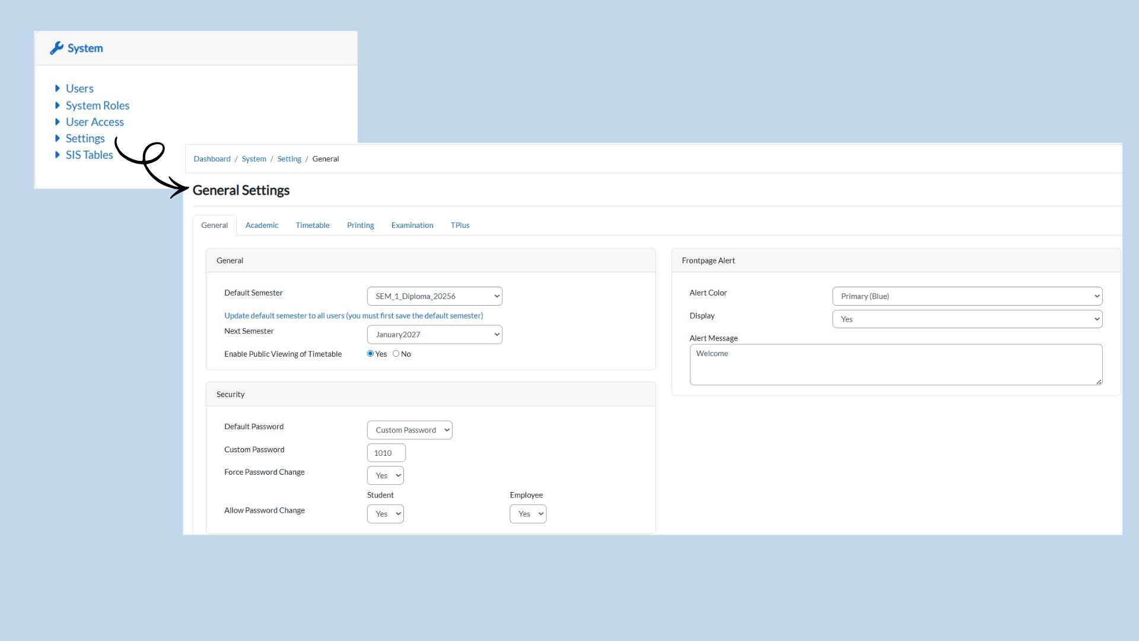The image size is (1139, 641).
Task: Open the Default Semester dropdown
Action: (x=434, y=296)
